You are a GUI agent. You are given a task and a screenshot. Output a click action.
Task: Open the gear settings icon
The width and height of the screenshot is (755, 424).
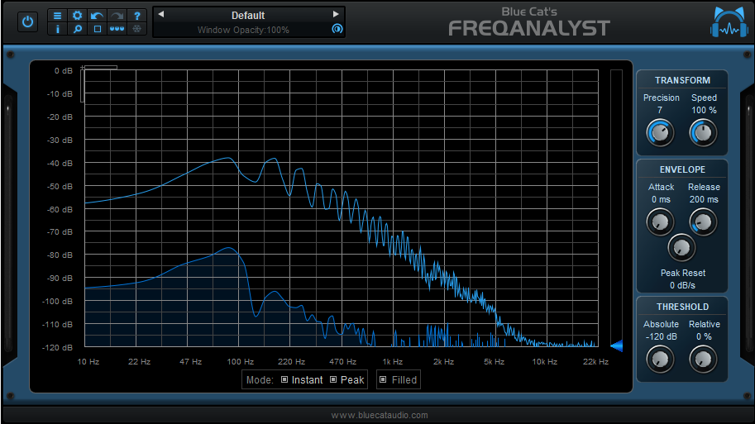click(77, 16)
